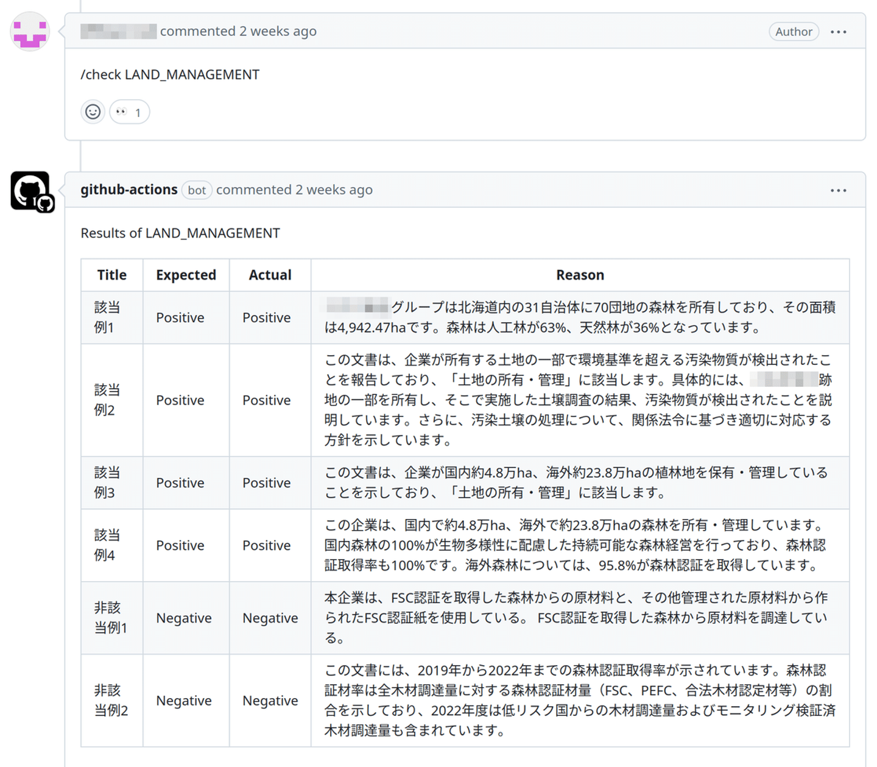Open the options menu beside the Author badge
The width and height of the screenshot is (877, 767).
coord(838,32)
